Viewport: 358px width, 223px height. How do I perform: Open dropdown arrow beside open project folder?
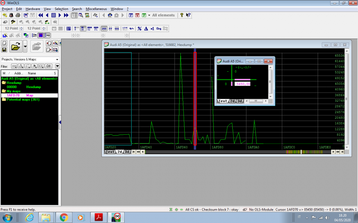click(x=25, y=46)
